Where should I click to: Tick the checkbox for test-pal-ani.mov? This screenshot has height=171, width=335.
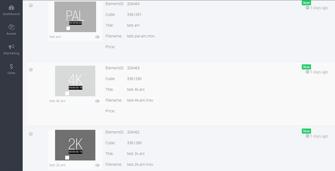(31, 5)
